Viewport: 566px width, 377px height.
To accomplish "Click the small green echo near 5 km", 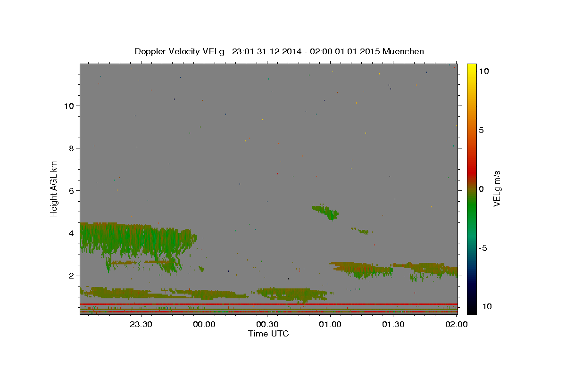I will pos(325,212).
